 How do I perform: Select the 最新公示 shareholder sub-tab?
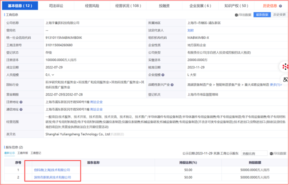(9, 153)
